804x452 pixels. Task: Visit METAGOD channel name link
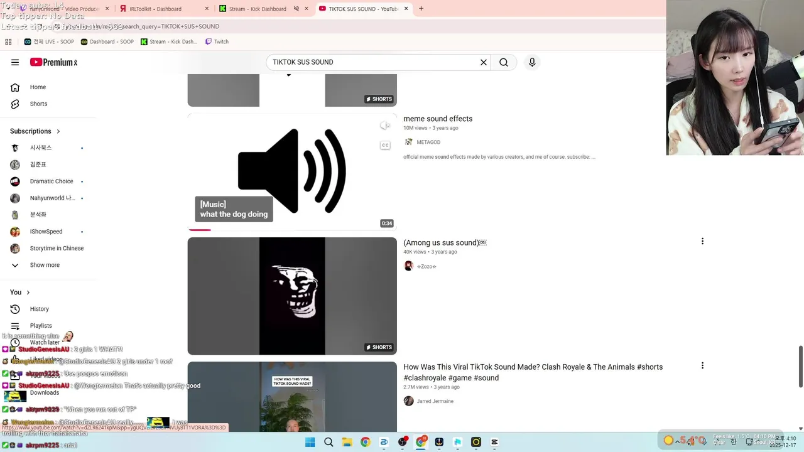coord(428,143)
